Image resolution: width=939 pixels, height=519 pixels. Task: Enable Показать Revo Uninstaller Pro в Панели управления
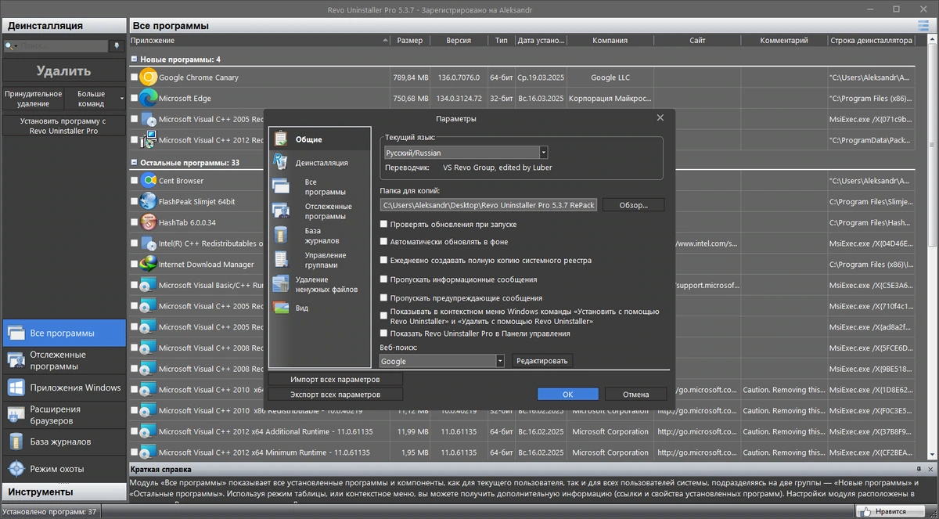pyautogui.click(x=383, y=333)
